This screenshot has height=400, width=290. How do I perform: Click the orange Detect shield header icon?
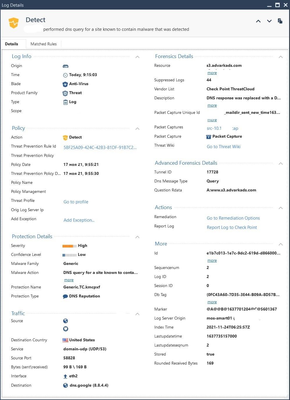click(14, 23)
